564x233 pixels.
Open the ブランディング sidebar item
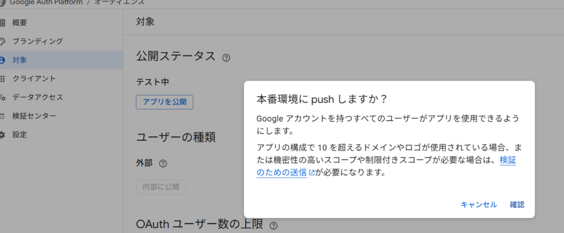coord(38,41)
